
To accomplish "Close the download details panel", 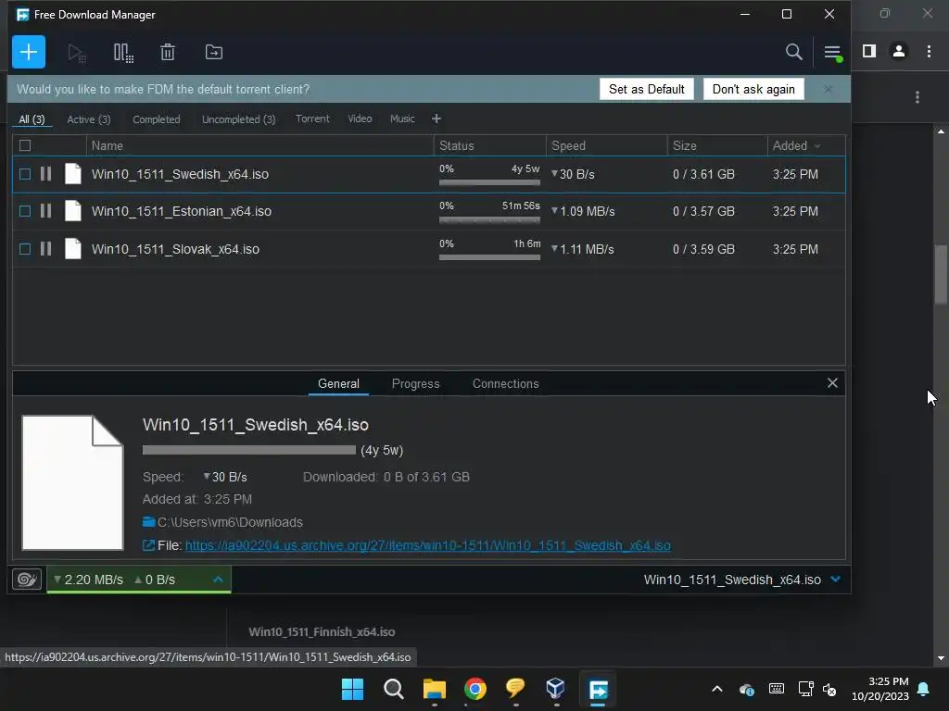I will click(x=832, y=382).
